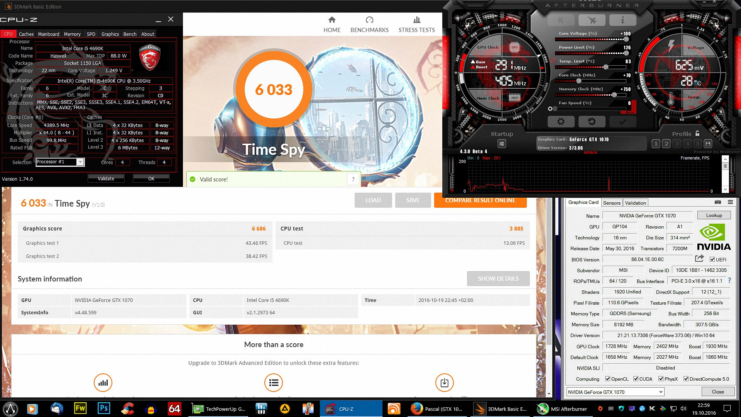Open Afterburner settings gear button
741x417 pixels.
[x=561, y=122]
